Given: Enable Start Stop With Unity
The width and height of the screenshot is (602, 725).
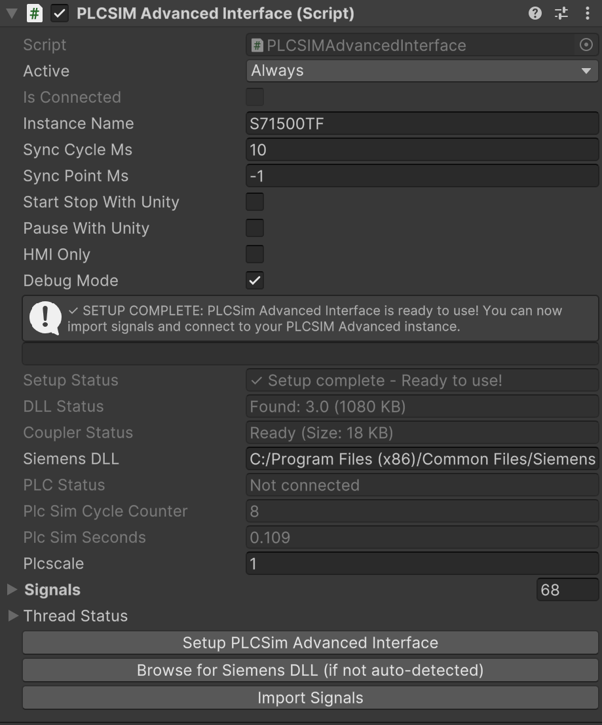Looking at the screenshot, I should 255,202.
